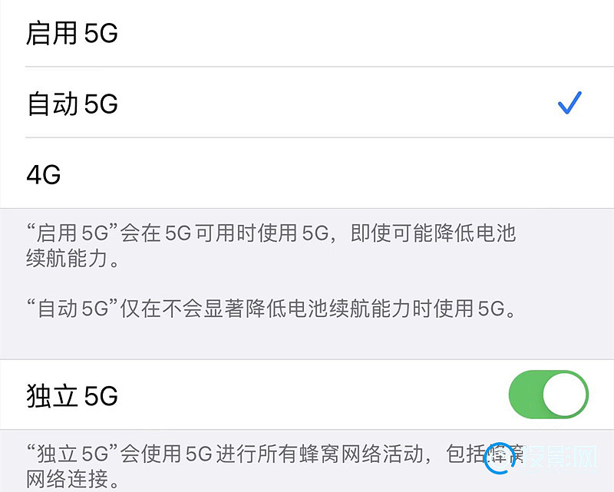Tap the middle of the 独立 5G row
This screenshot has width=614, height=492.
(307, 396)
